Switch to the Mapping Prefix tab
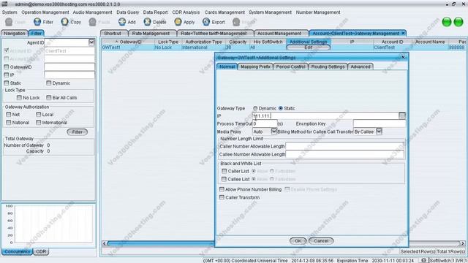Image resolution: width=468 pixels, height=263 pixels. 255,66
